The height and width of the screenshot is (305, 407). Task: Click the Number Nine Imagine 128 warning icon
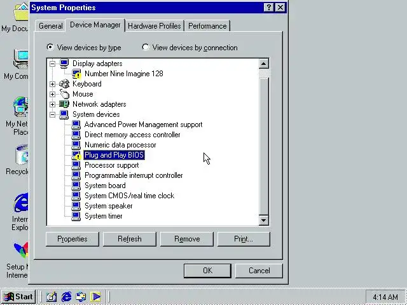(76, 74)
